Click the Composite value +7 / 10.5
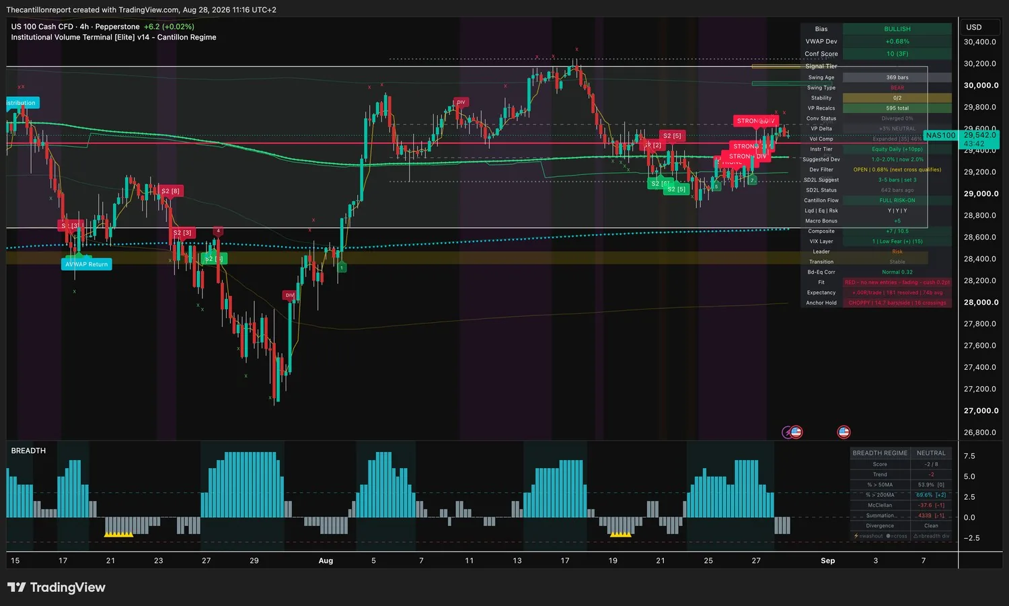This screenshot has width=1009, height=606. click(897, 231)
